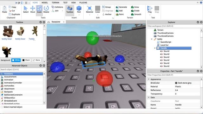Close the Toolbox panel

click(44, 22)
